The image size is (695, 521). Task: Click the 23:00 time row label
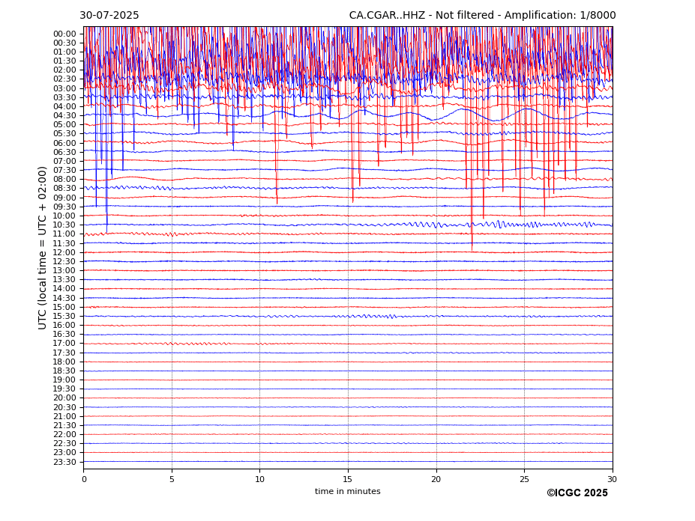64,453
